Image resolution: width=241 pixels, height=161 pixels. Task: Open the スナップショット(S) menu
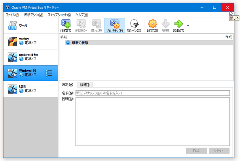pyautogui.click(x=59, y=15)
